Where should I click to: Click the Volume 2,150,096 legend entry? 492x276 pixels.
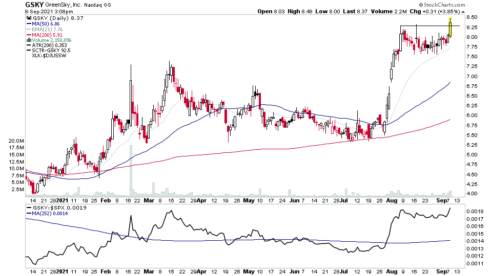[51, 40]
